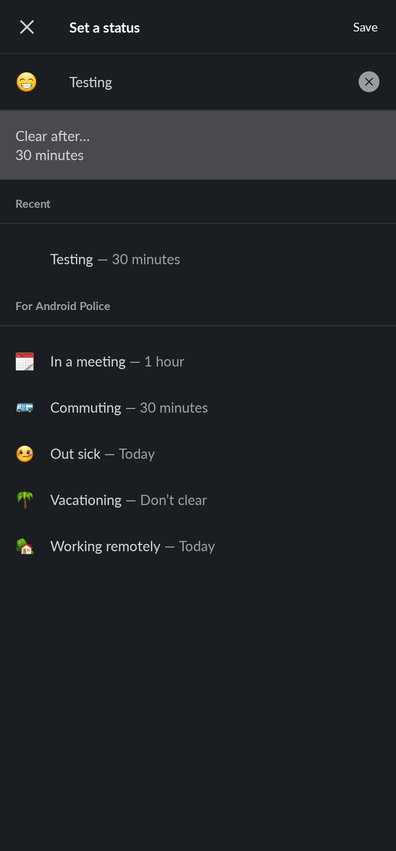
Task: Click the house icon for Working remotely
Action: coord(25,546)
